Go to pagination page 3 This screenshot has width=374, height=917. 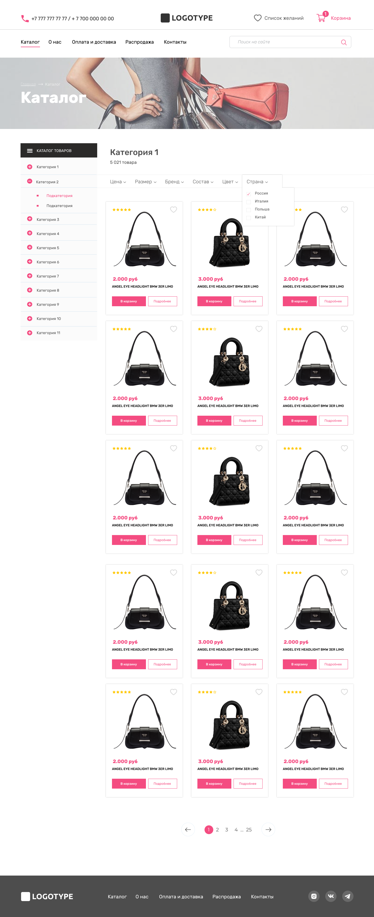(x=227, y=829)
